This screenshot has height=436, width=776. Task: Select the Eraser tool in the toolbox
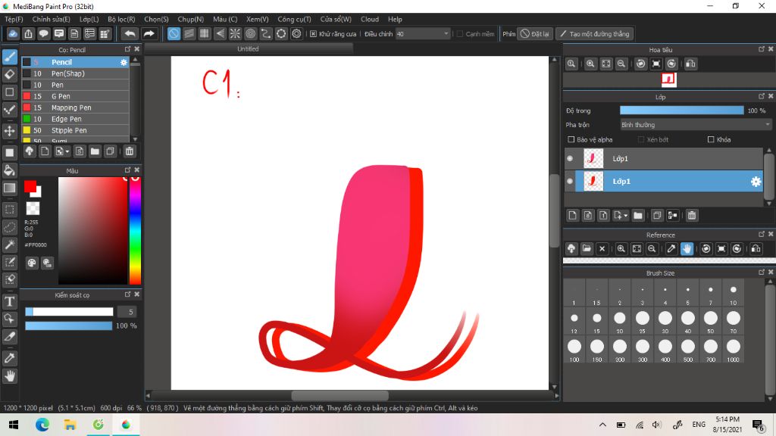(10, 73)
